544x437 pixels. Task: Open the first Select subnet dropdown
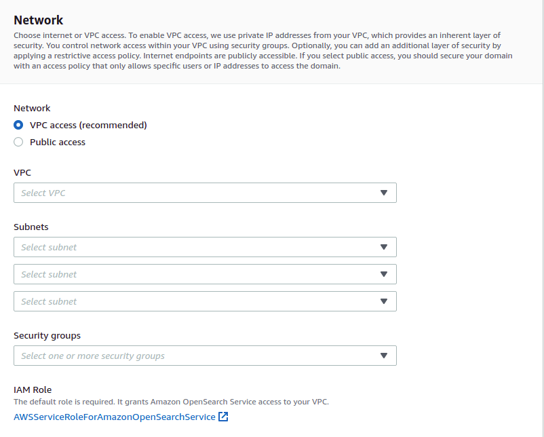point(197,247)
